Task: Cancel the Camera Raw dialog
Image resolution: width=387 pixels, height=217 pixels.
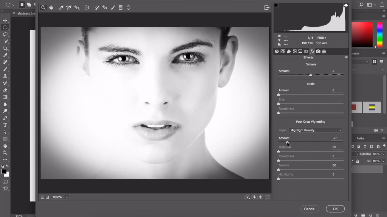Action: [x=310, y=209]
